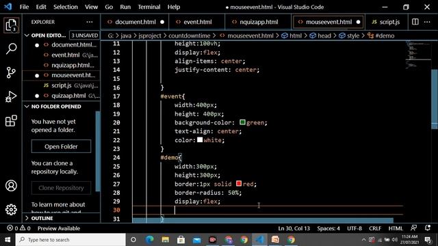Open the head breadcrumb dropdown

tap(320, 36)
